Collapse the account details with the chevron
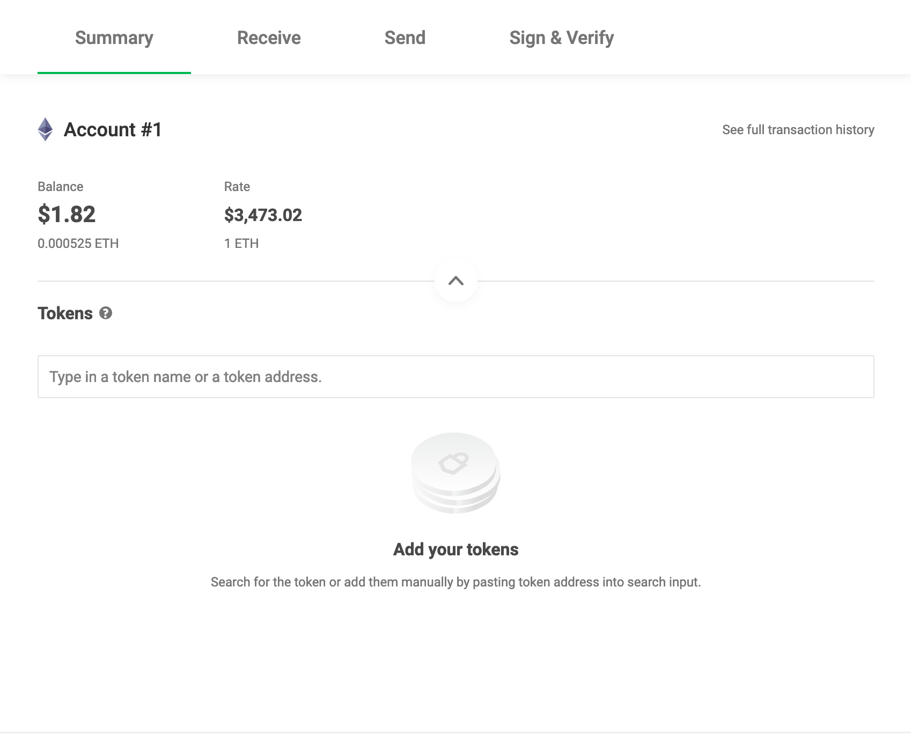This screenshot has height=734, width=911. 456,281
